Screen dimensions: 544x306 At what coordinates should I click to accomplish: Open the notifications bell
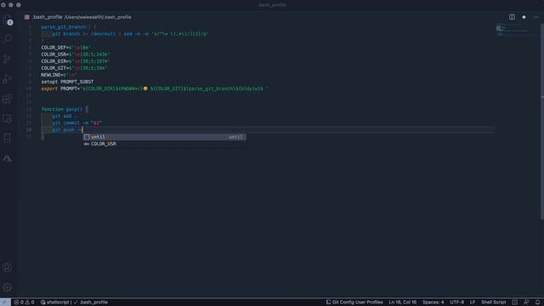537,303
